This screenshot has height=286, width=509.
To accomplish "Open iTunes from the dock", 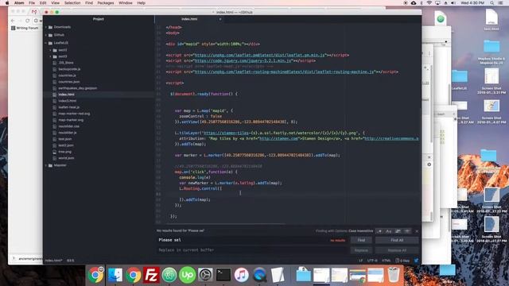I will tap(241, 275).
